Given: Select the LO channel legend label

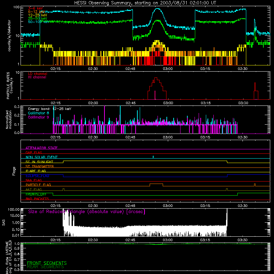Looking at the screenshot, I should tap(38, 74).
